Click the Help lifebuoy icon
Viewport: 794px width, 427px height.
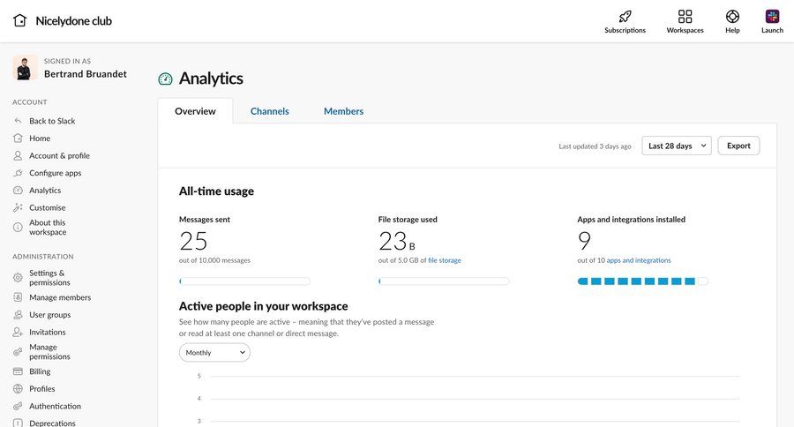[732, 16]
